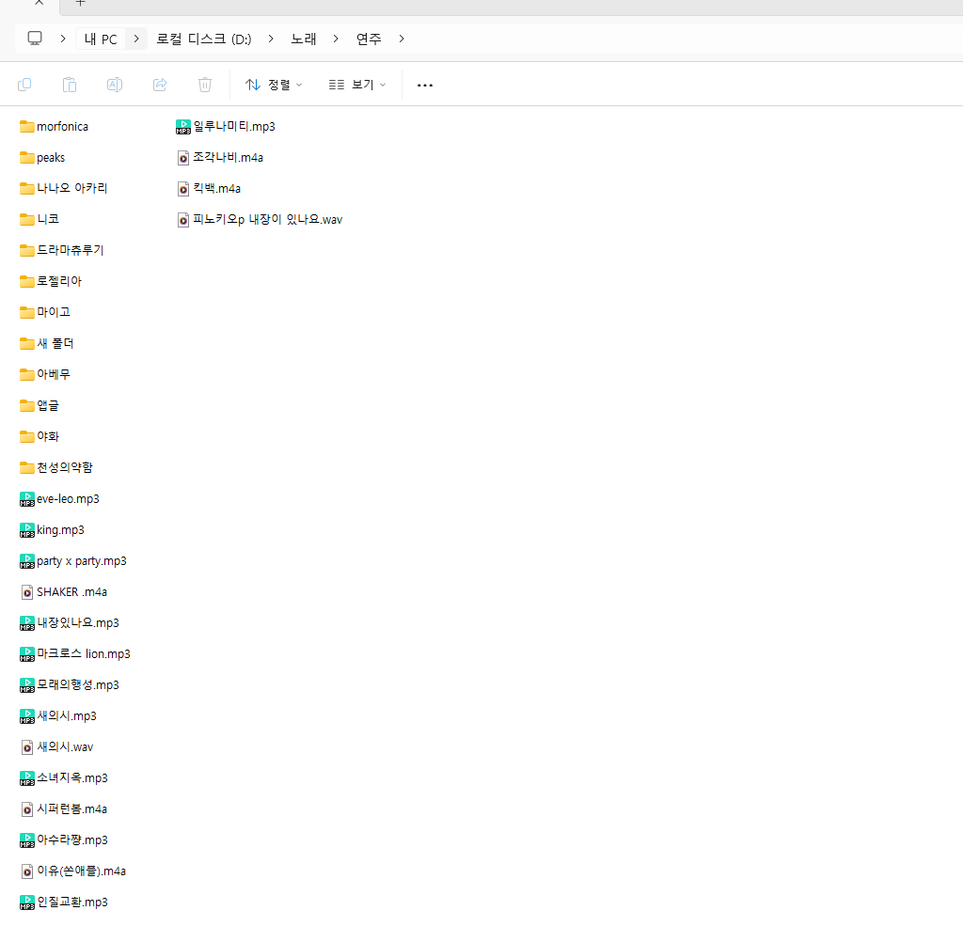Select the 앱글 folder icon
The image size is (963, 926).
[x=27, y=405]
